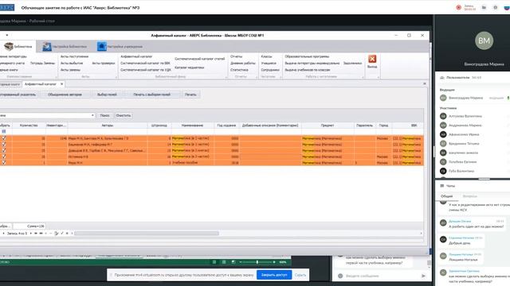Click the horizontal scrollbar of the catalog grid
The width and height of the screenshot is (510, 286).
[147, 233]
